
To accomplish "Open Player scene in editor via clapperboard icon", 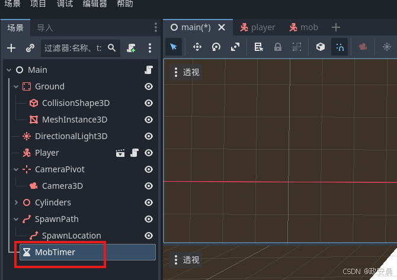I will click(x=120, y=153).
